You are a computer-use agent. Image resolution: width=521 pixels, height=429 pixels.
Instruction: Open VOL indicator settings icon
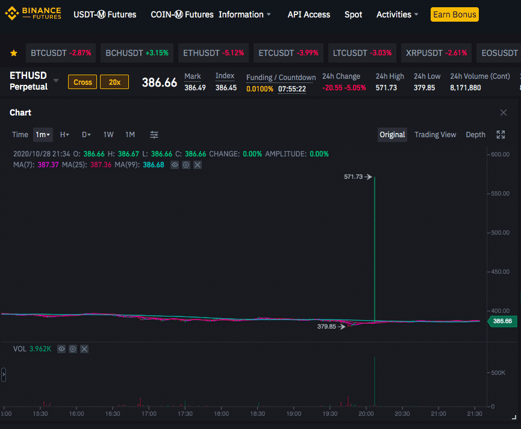coord(73,349)
